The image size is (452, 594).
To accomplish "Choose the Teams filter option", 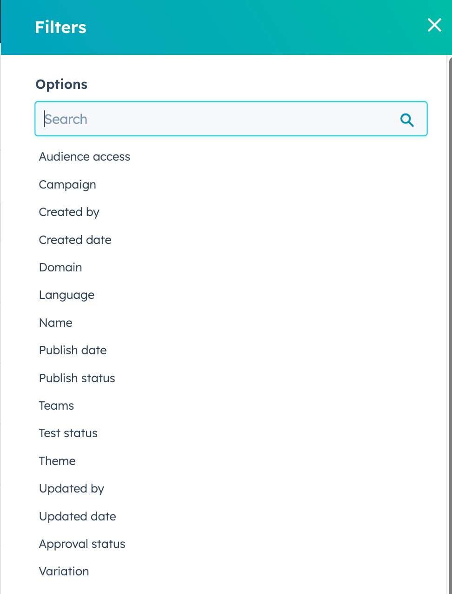I will click(x=57, y=406).
